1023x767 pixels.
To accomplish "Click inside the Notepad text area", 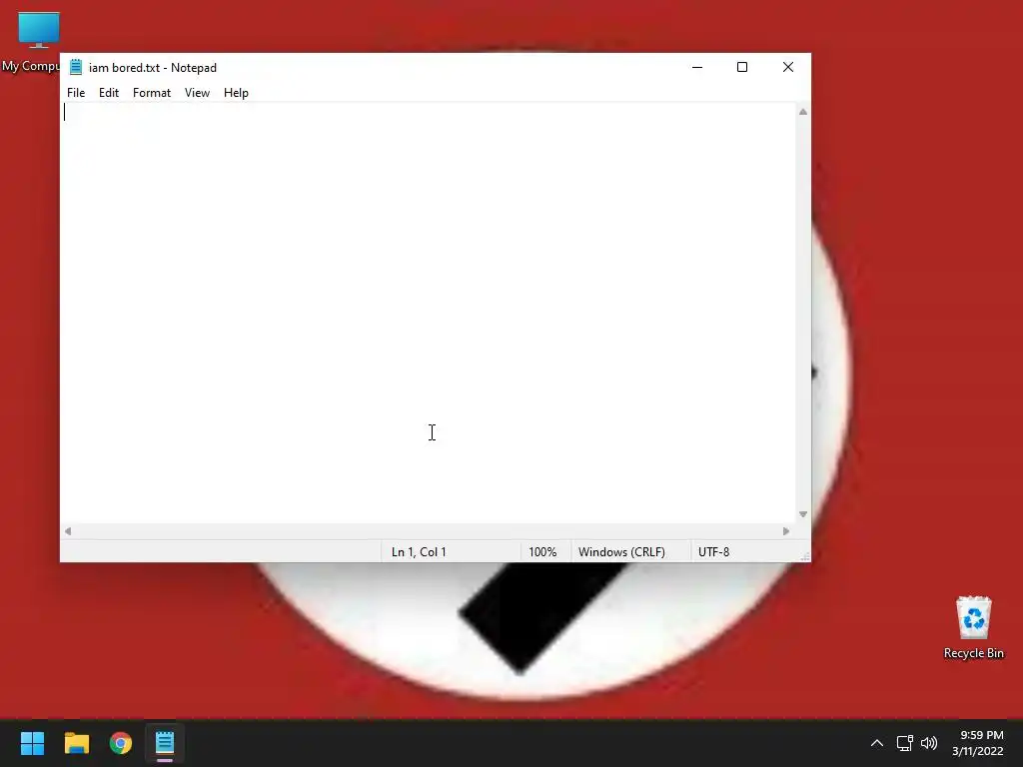I will coord(428,313).
